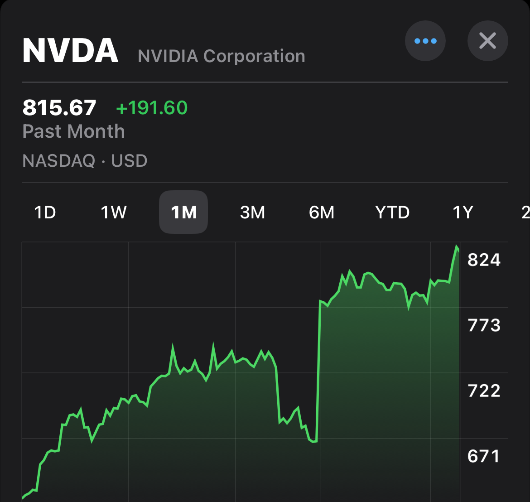Viewport: 530px width, 502px height.
Task: Tap the partially visible 2Y range tab
Action: (x=525, y=212)
